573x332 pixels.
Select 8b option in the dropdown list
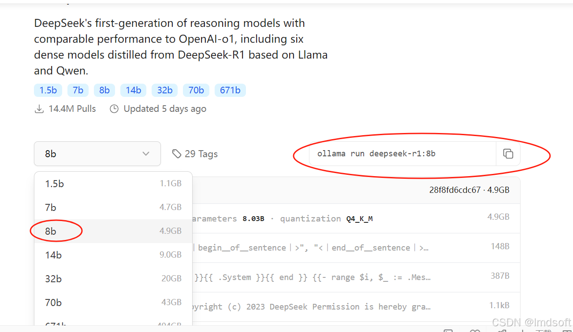tap(113, 231)
